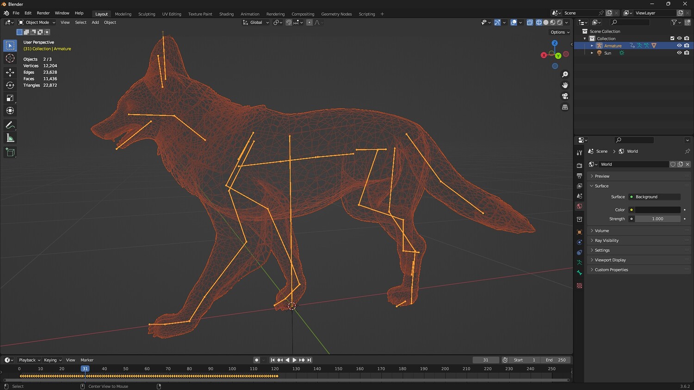Open the Render properties tab

click(579, 165)
